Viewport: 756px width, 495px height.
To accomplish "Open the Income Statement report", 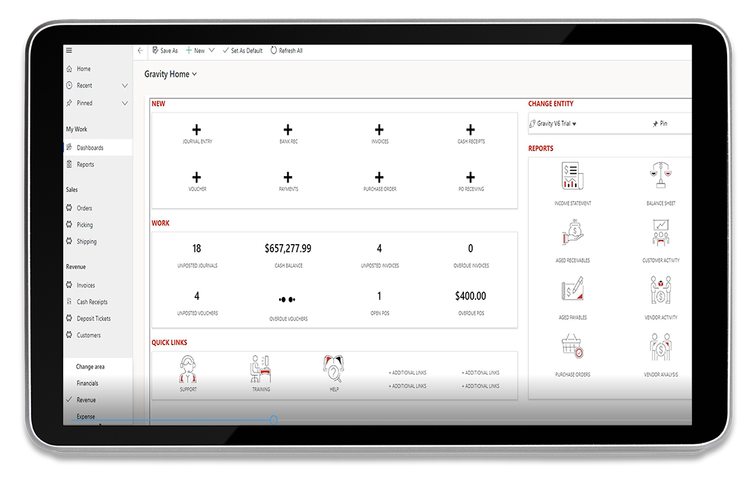I will point(572,184).
